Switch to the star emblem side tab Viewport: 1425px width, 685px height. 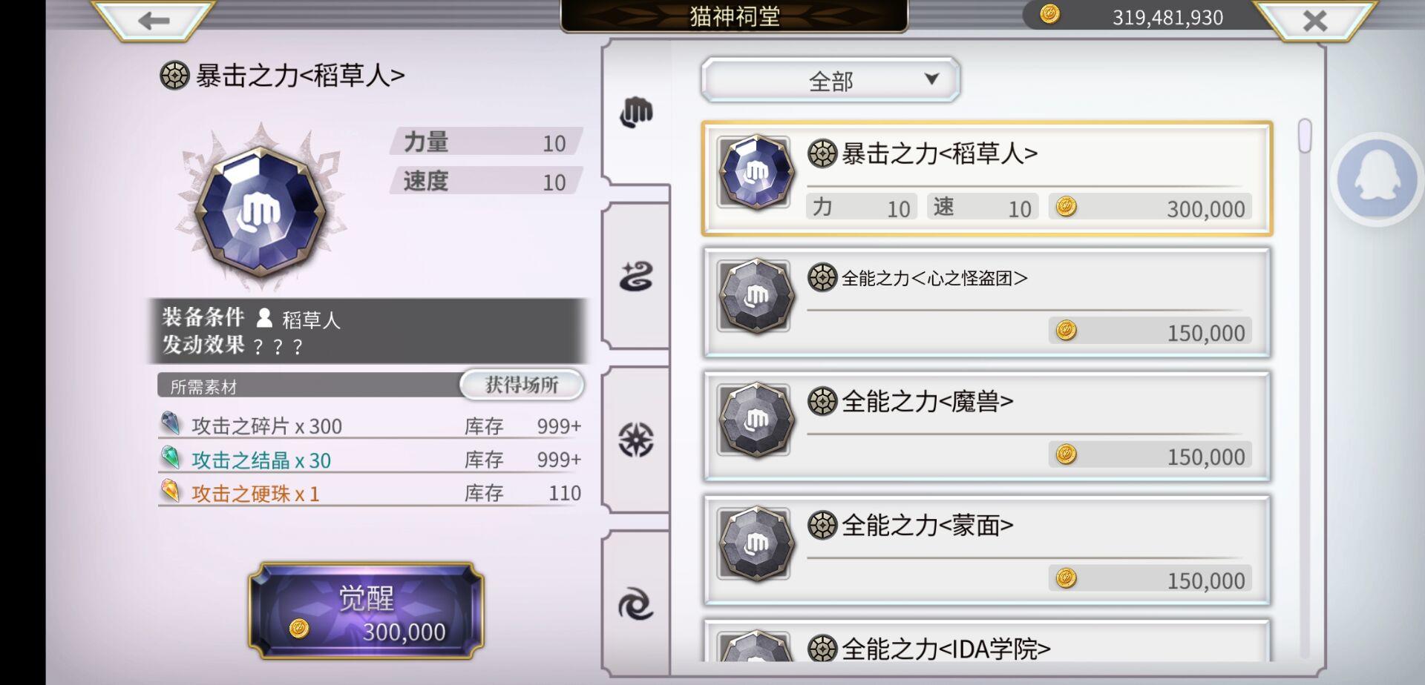636,440
